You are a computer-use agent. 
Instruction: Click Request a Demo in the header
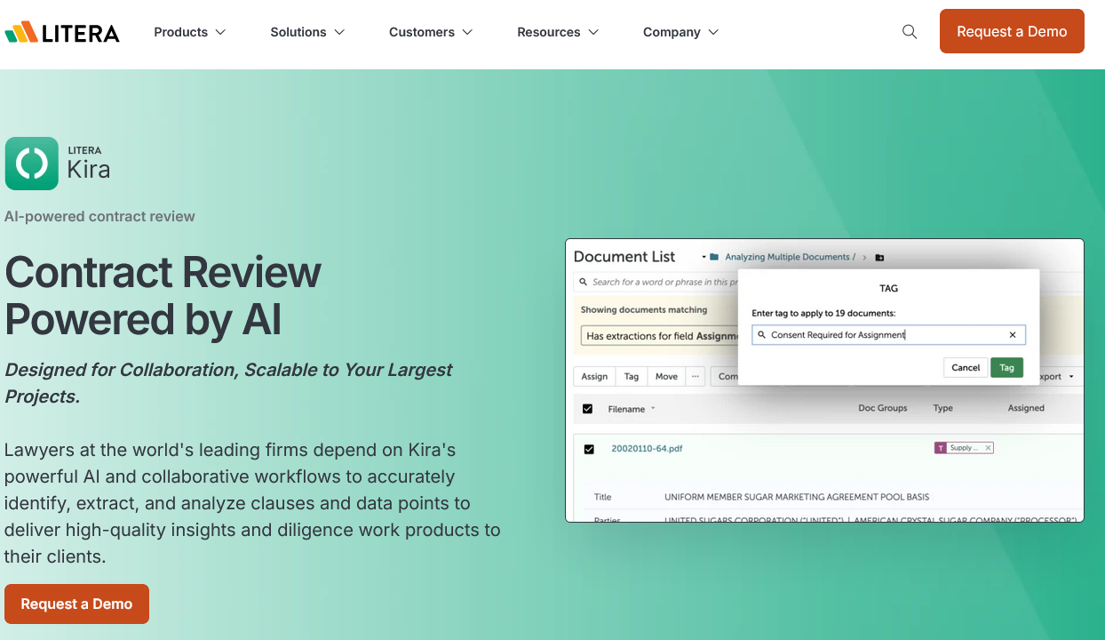(1012, 31)
